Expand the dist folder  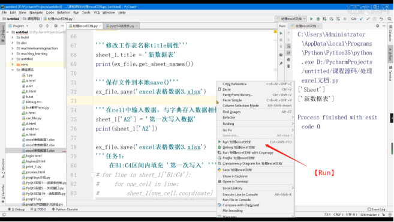[x=13, y=43]
